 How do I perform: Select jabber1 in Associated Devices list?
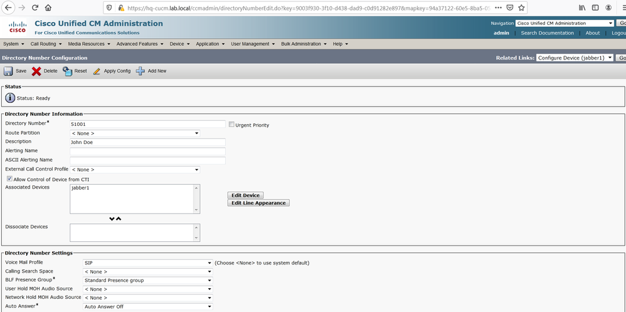(80, 188)
